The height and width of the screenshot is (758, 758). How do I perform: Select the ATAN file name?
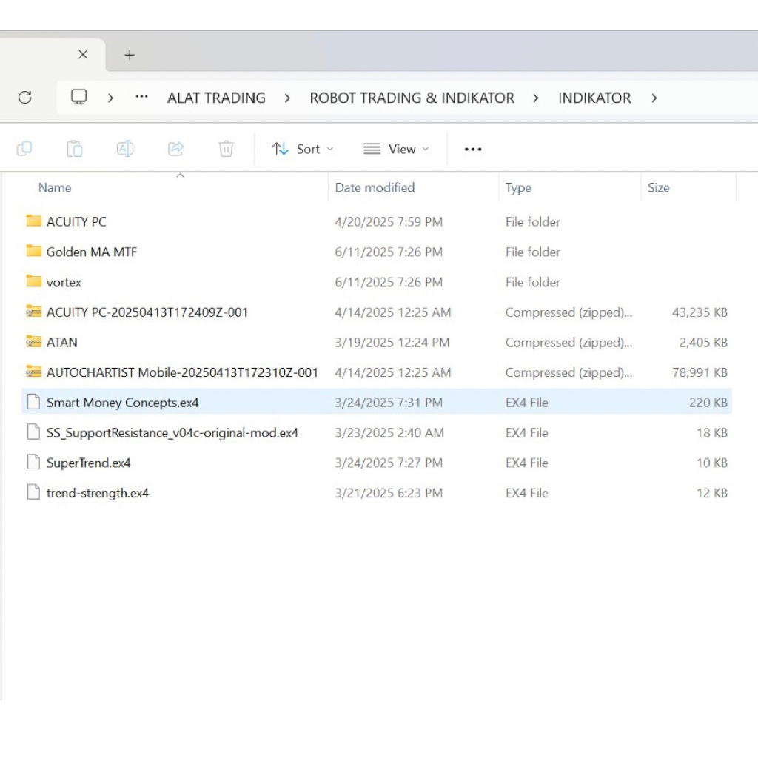pos(61,342)
